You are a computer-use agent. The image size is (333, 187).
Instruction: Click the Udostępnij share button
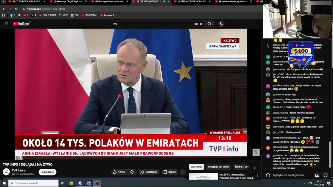point(149,172)
